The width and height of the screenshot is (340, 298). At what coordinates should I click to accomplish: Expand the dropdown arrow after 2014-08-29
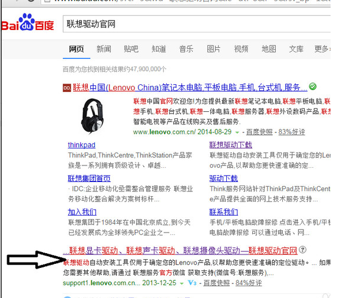click(237, 133)
